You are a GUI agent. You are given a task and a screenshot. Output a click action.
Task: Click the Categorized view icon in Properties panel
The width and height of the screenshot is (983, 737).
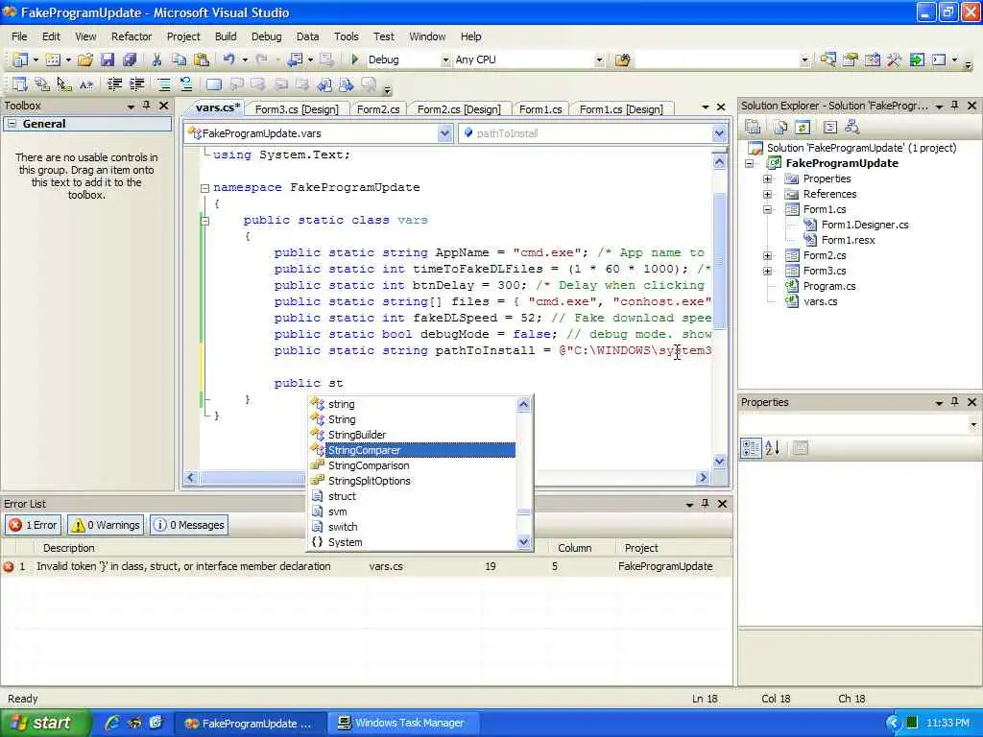tap(751, 448)
